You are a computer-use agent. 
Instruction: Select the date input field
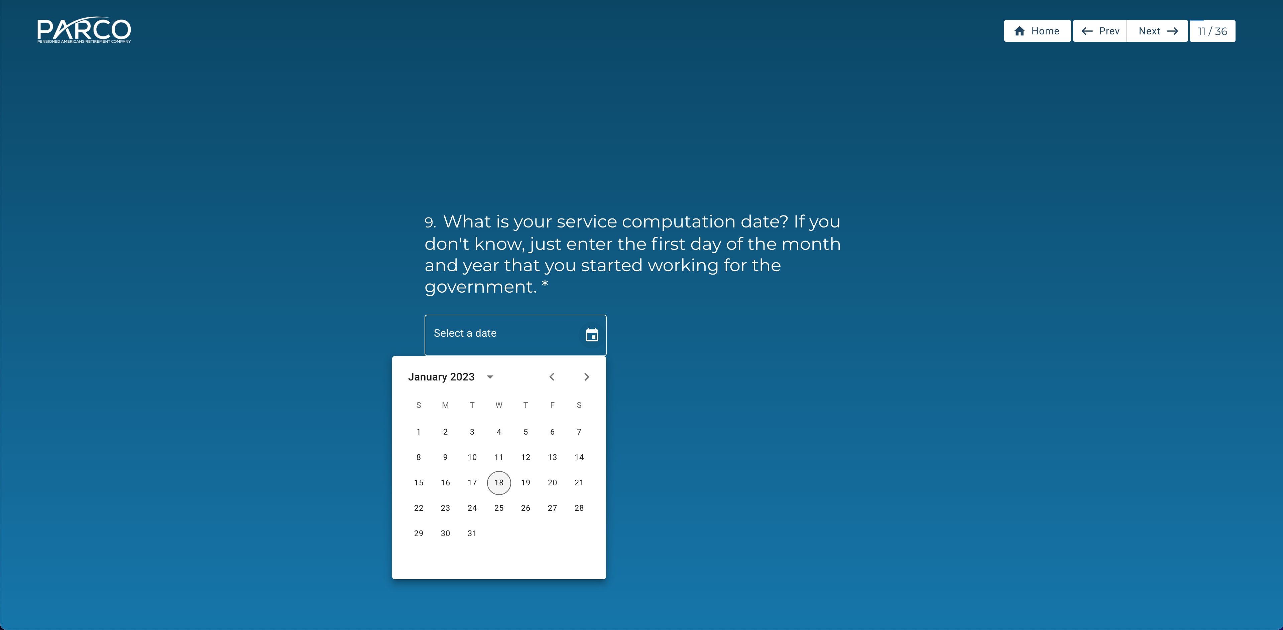(x=515, y=333)
